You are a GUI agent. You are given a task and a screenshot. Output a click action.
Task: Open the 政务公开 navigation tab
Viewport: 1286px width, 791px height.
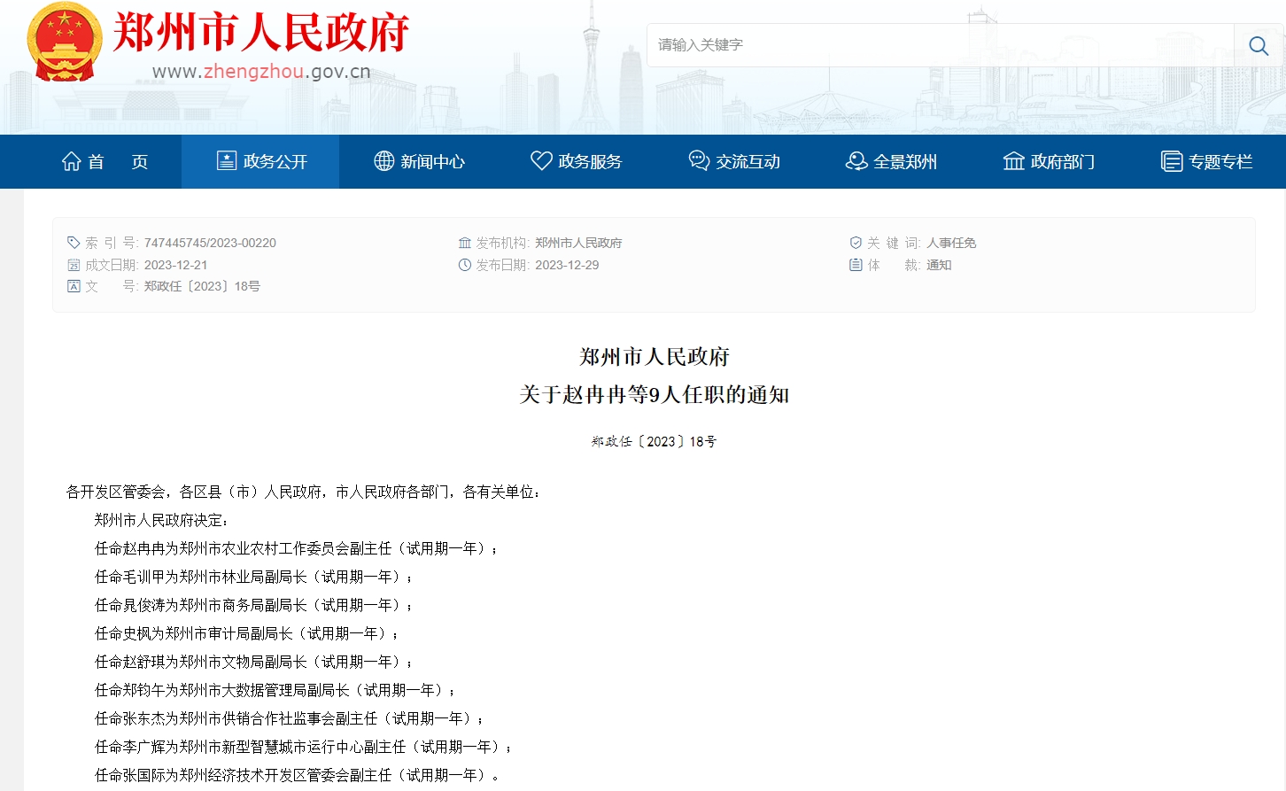coord(260,161)
